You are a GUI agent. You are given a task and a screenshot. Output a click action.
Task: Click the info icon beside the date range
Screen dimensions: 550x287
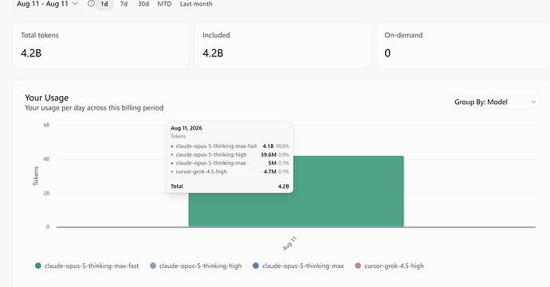coord(91,3)
